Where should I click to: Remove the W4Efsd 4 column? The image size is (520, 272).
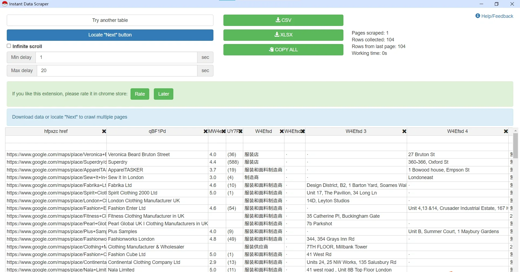506,131
